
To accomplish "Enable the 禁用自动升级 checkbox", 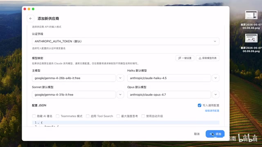I will click(143, 116).
